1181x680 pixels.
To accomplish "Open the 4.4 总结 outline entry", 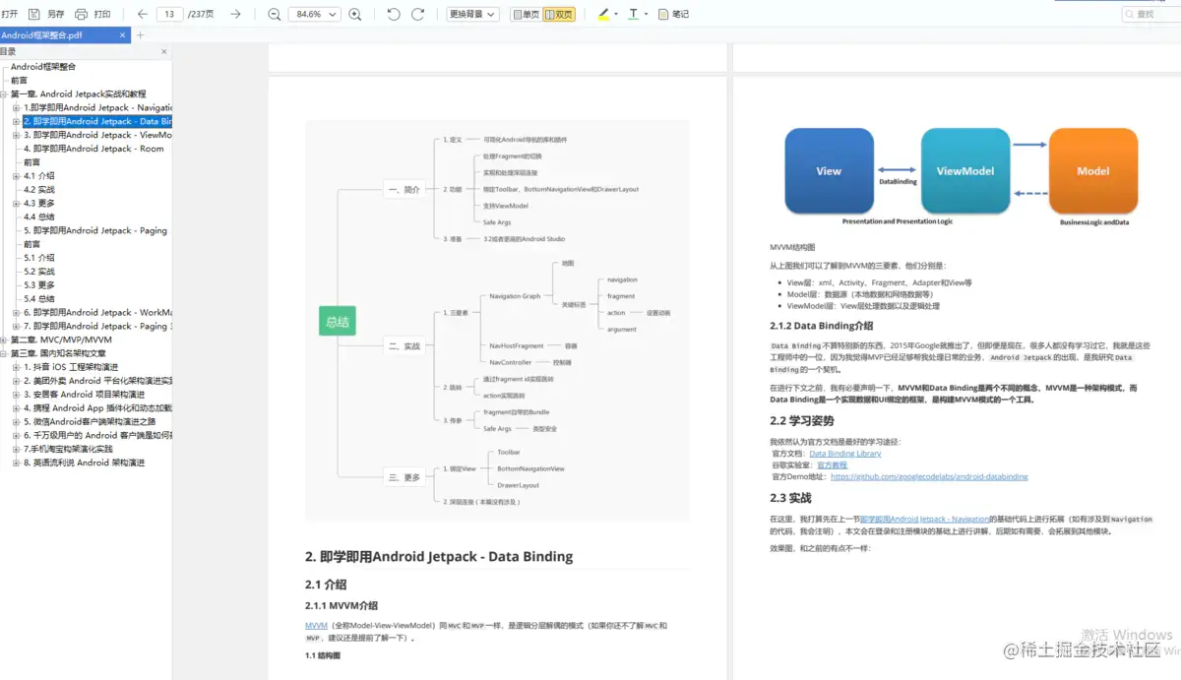I will pos(39,216).
